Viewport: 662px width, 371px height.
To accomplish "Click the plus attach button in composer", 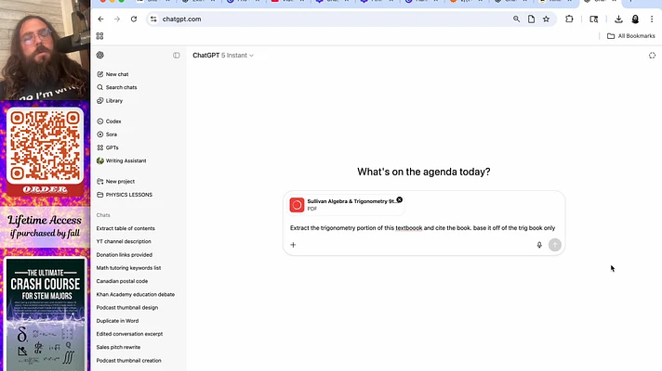I will pos(293,245).
